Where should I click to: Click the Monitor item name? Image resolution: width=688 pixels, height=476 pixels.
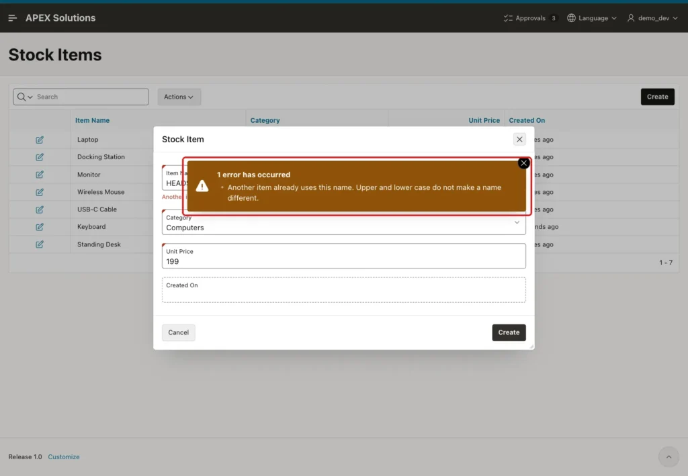[89, 175]
